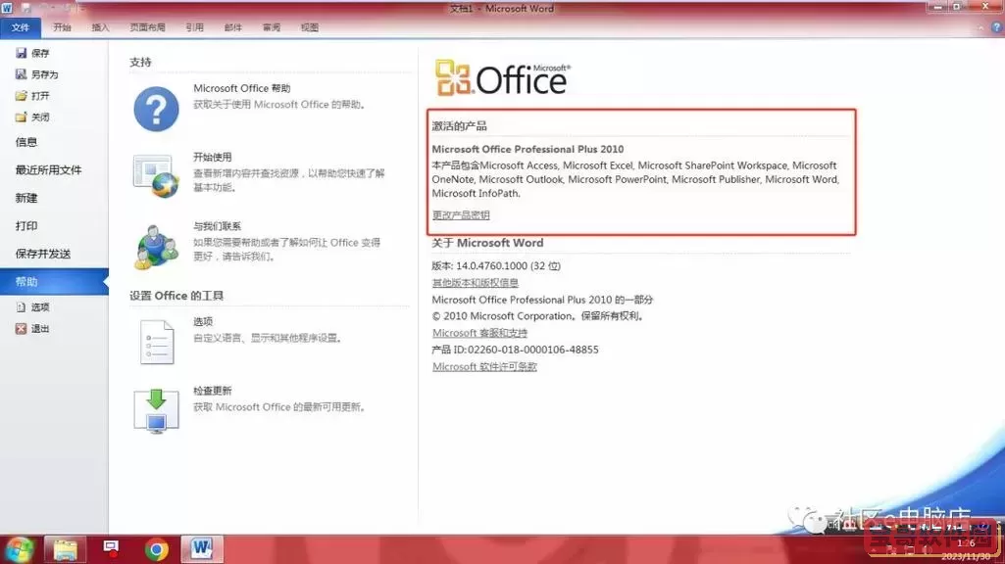This screenshot has height=564, width=1005.
Task: Click the 关于 Microsoft Word heading
Action: pyautogui.click(x=487, y=243)
